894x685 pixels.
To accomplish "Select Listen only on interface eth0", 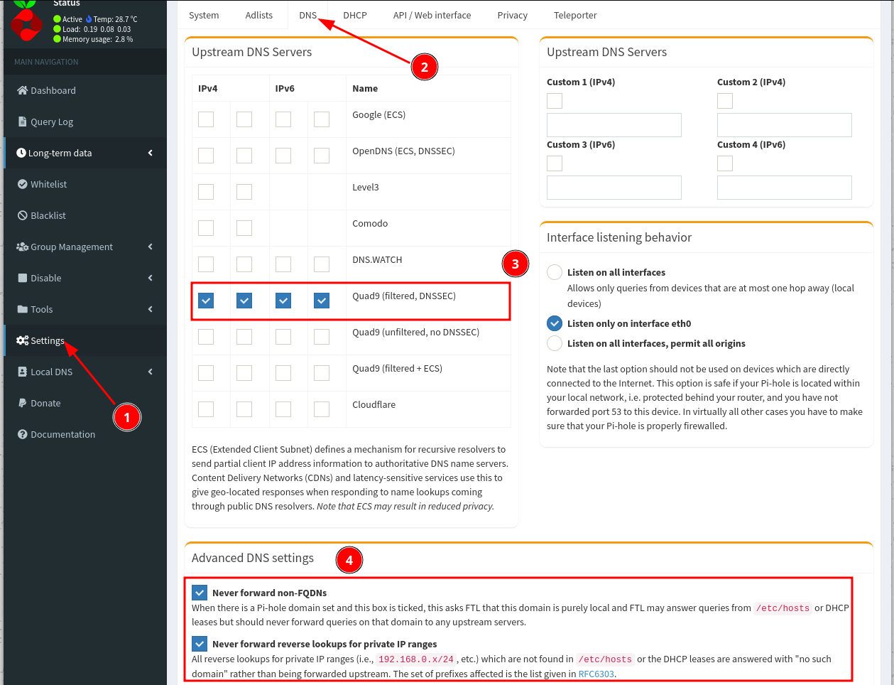I will pyautogui.click(x=555, y=323).
